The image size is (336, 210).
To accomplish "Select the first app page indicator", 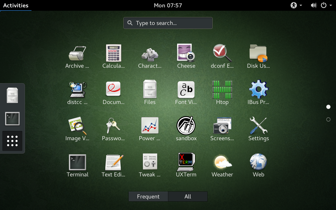I will point(328,107).
